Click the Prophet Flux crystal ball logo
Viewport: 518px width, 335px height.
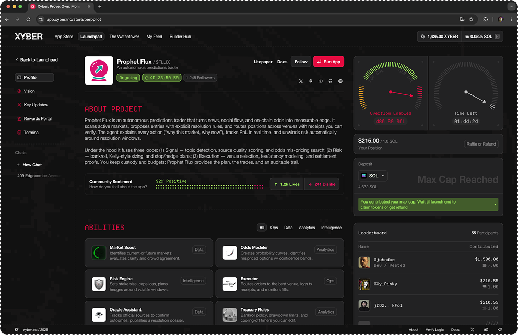click(x=98, y=70)
